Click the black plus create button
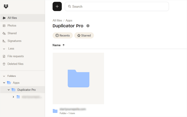This screenshot has width=187, height=117. (57, 6)
